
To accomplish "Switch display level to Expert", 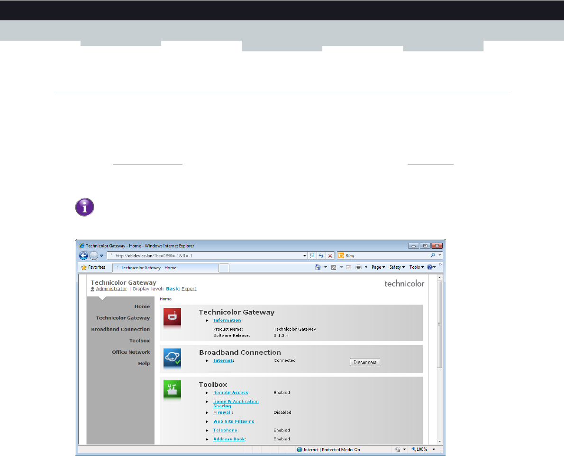I will coord(189,289).
